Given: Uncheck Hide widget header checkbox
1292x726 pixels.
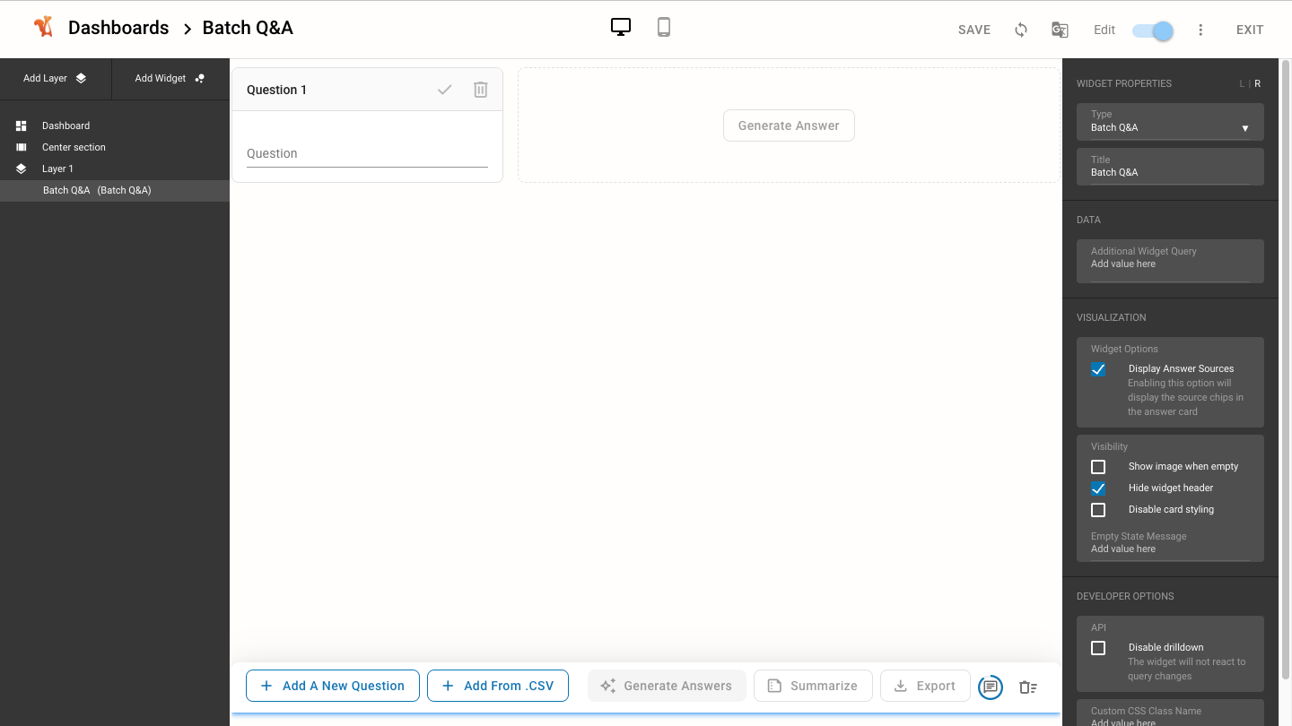Looking at the screenshot, I should click(1098, 488).
